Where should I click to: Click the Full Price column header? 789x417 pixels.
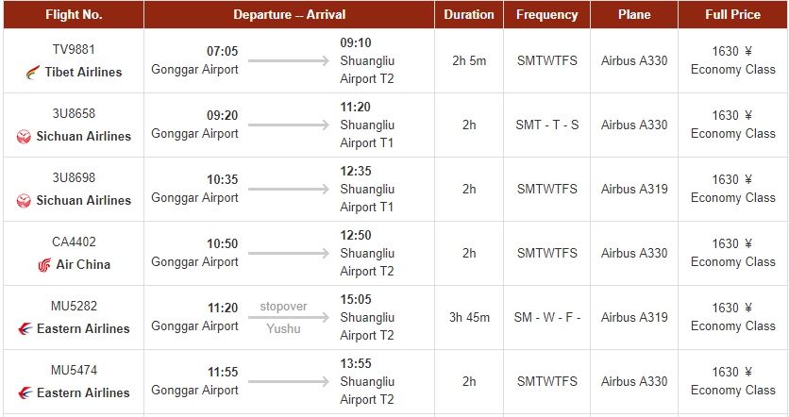[x=732, y=14]
